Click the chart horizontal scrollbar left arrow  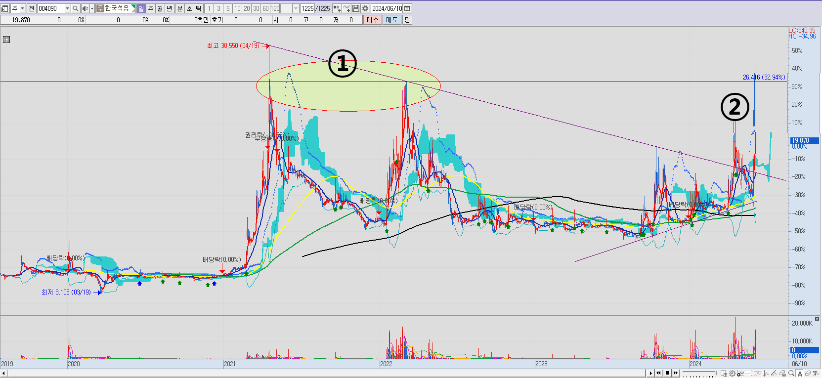[3, 373]
